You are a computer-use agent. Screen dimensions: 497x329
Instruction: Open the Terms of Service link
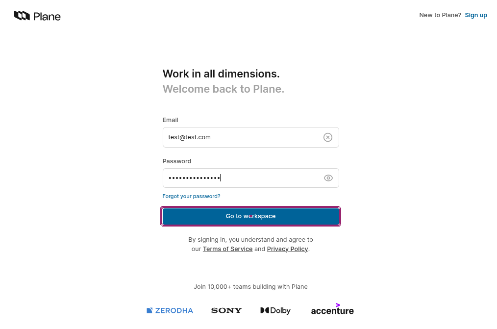pyautogui.click(x=227, y=249)
